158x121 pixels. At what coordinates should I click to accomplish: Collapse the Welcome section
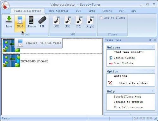pyautogui.click(x=153, y=47)
